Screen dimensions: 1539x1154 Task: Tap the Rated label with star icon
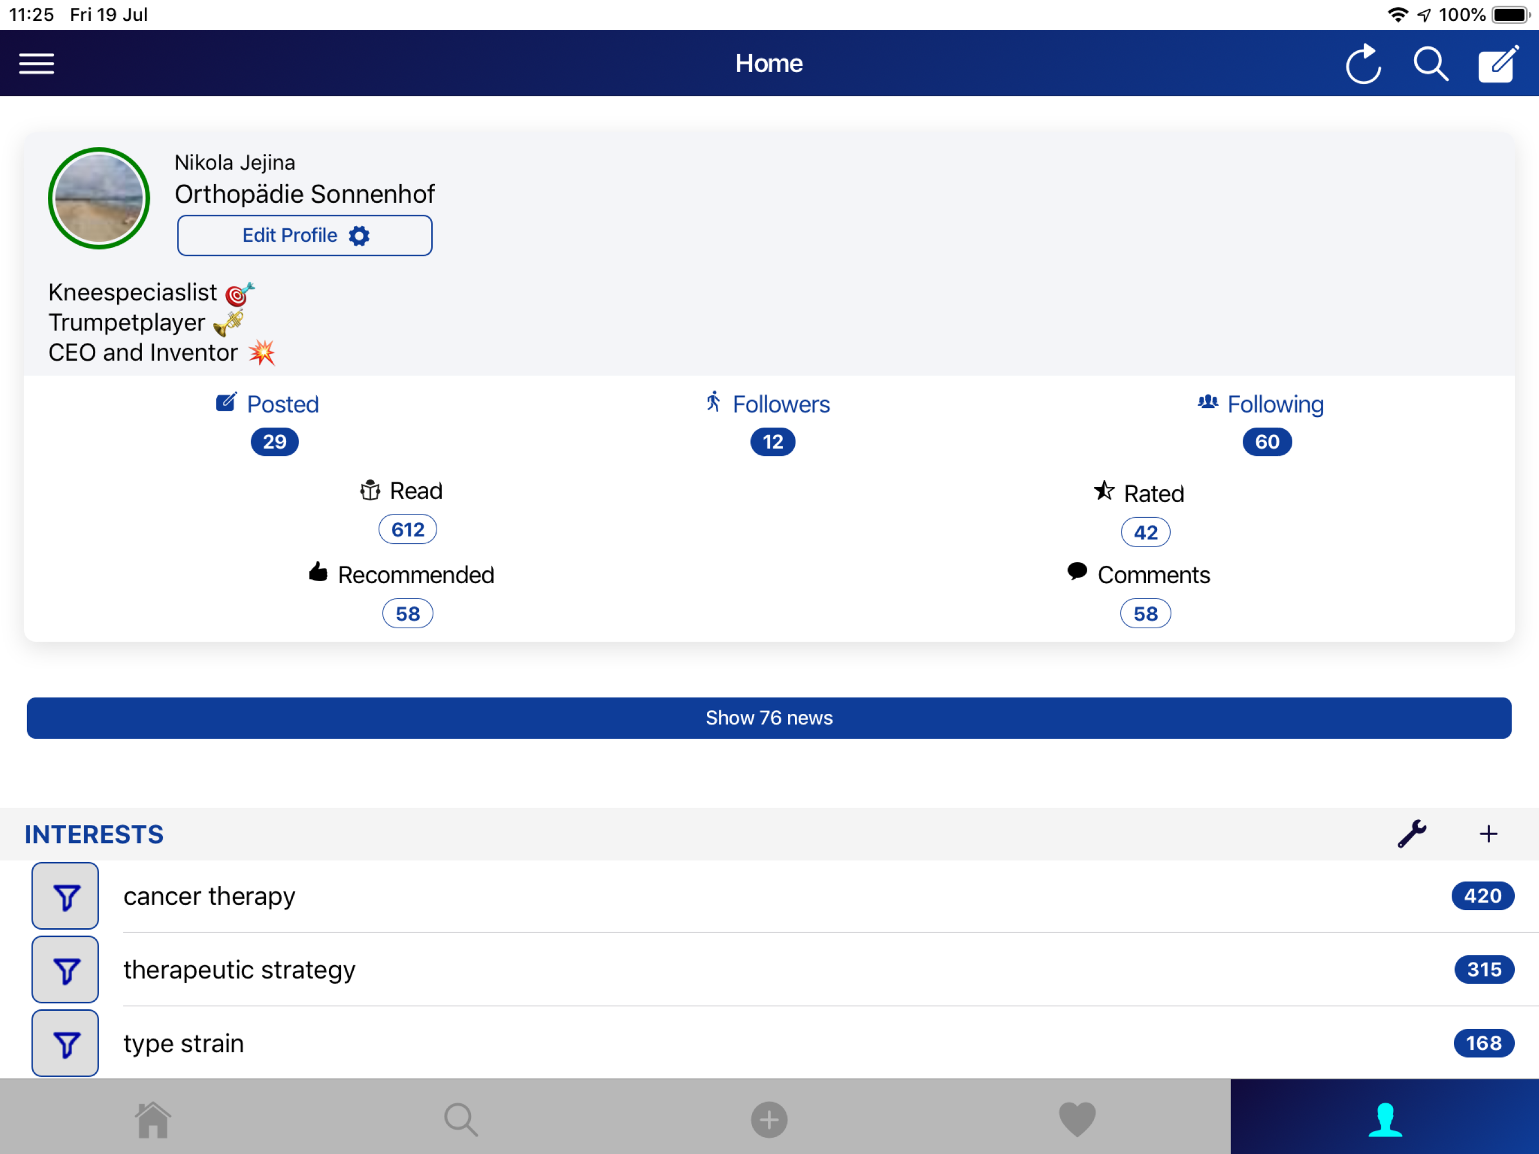1139,493
